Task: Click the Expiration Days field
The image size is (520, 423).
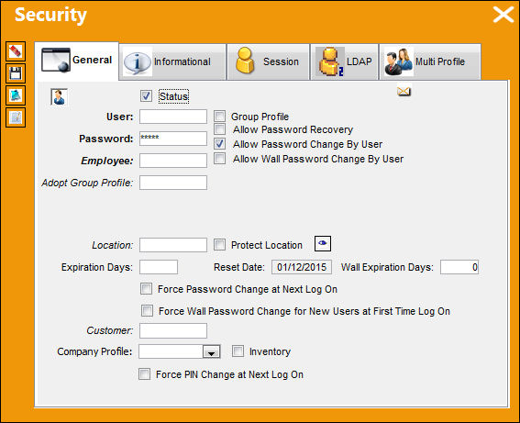Action: click(159, 267)
